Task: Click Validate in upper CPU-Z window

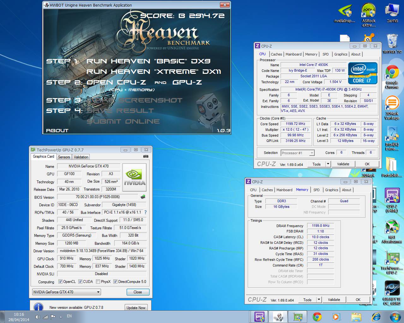Action: (343, 164)
